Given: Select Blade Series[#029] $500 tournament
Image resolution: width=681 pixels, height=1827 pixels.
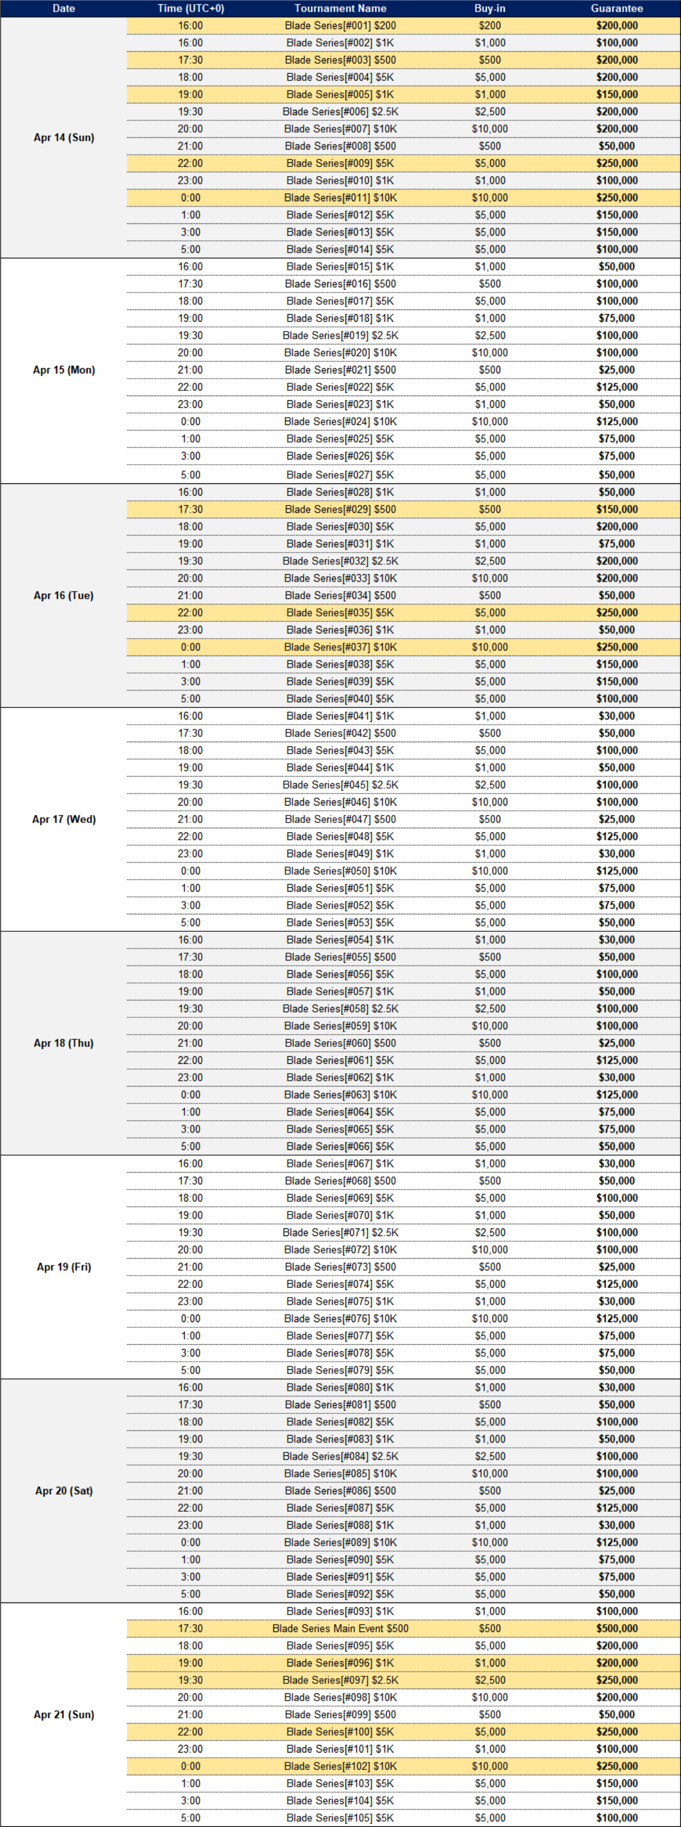Looking at the screenshot, I should coord(341,509).
